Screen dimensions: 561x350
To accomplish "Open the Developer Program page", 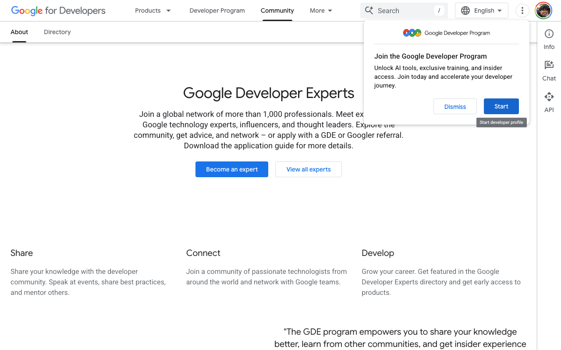I will pyautogui.click(x=217, y=10).
